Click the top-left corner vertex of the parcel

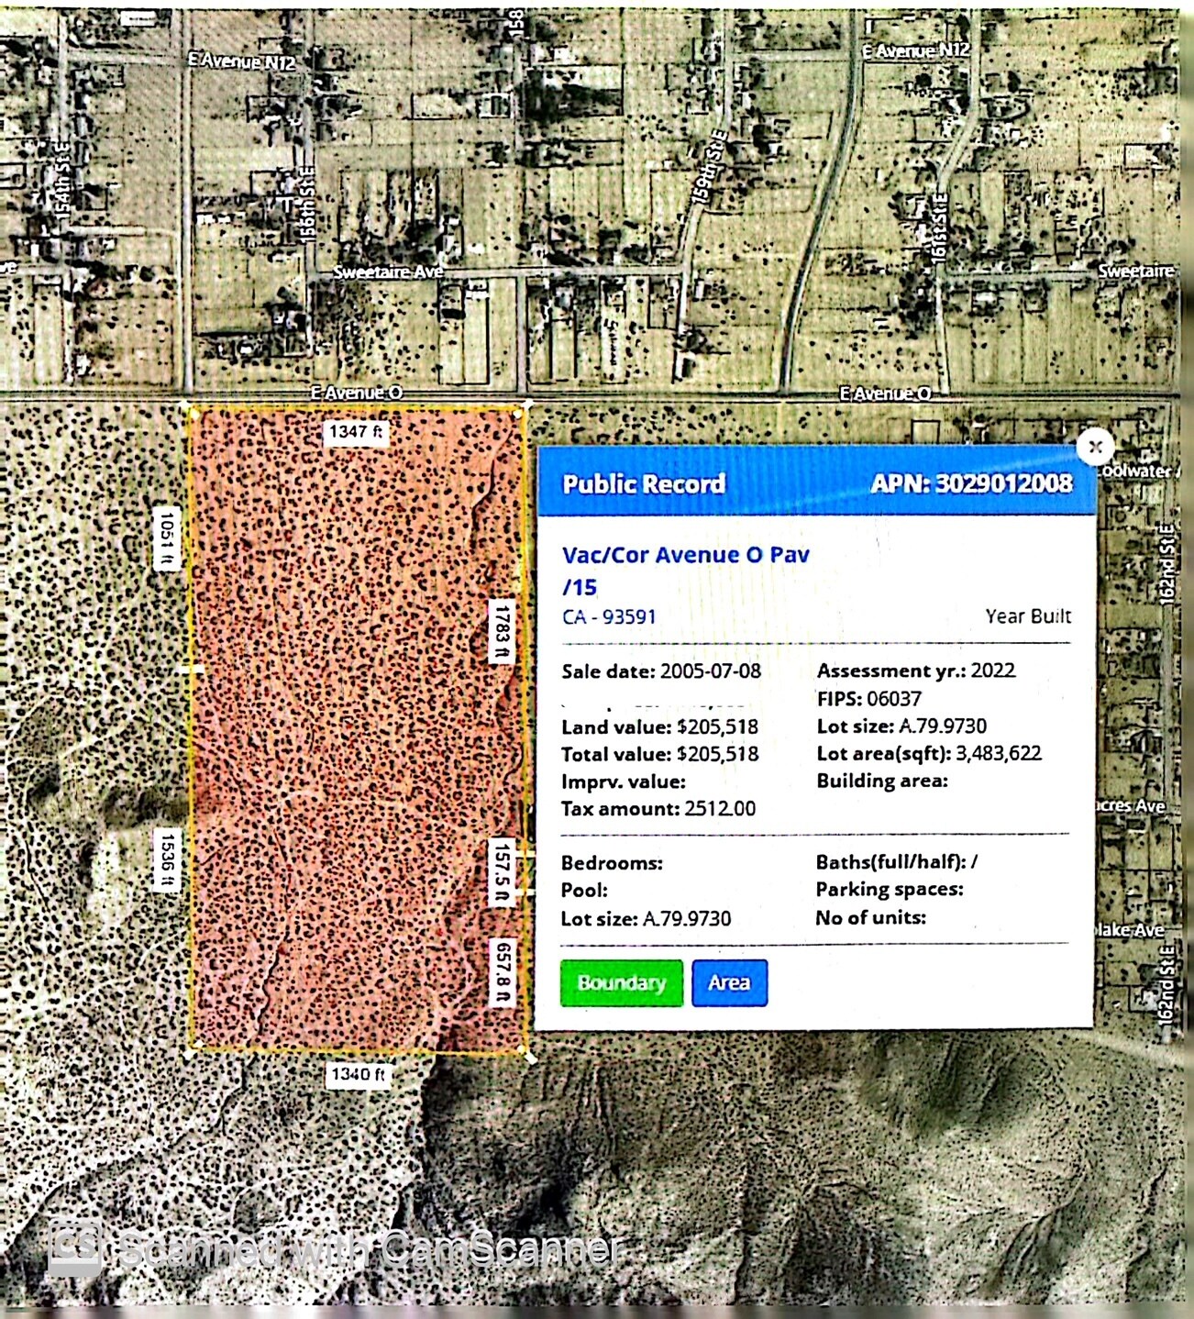pyautogui.click(x=188, y=406)
